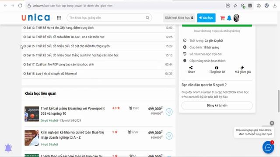Screen dimensions: 280x157
Task: Open notifications bell in header
Action: pos(229,18)
